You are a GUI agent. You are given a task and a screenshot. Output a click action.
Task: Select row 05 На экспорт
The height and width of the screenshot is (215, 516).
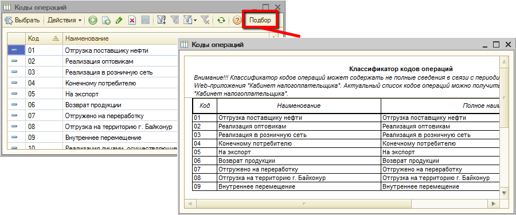point(92,94)
